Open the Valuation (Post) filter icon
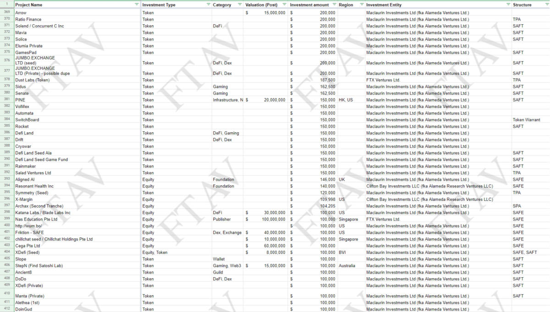The image size is (550, 312). (x=284, y=5)
